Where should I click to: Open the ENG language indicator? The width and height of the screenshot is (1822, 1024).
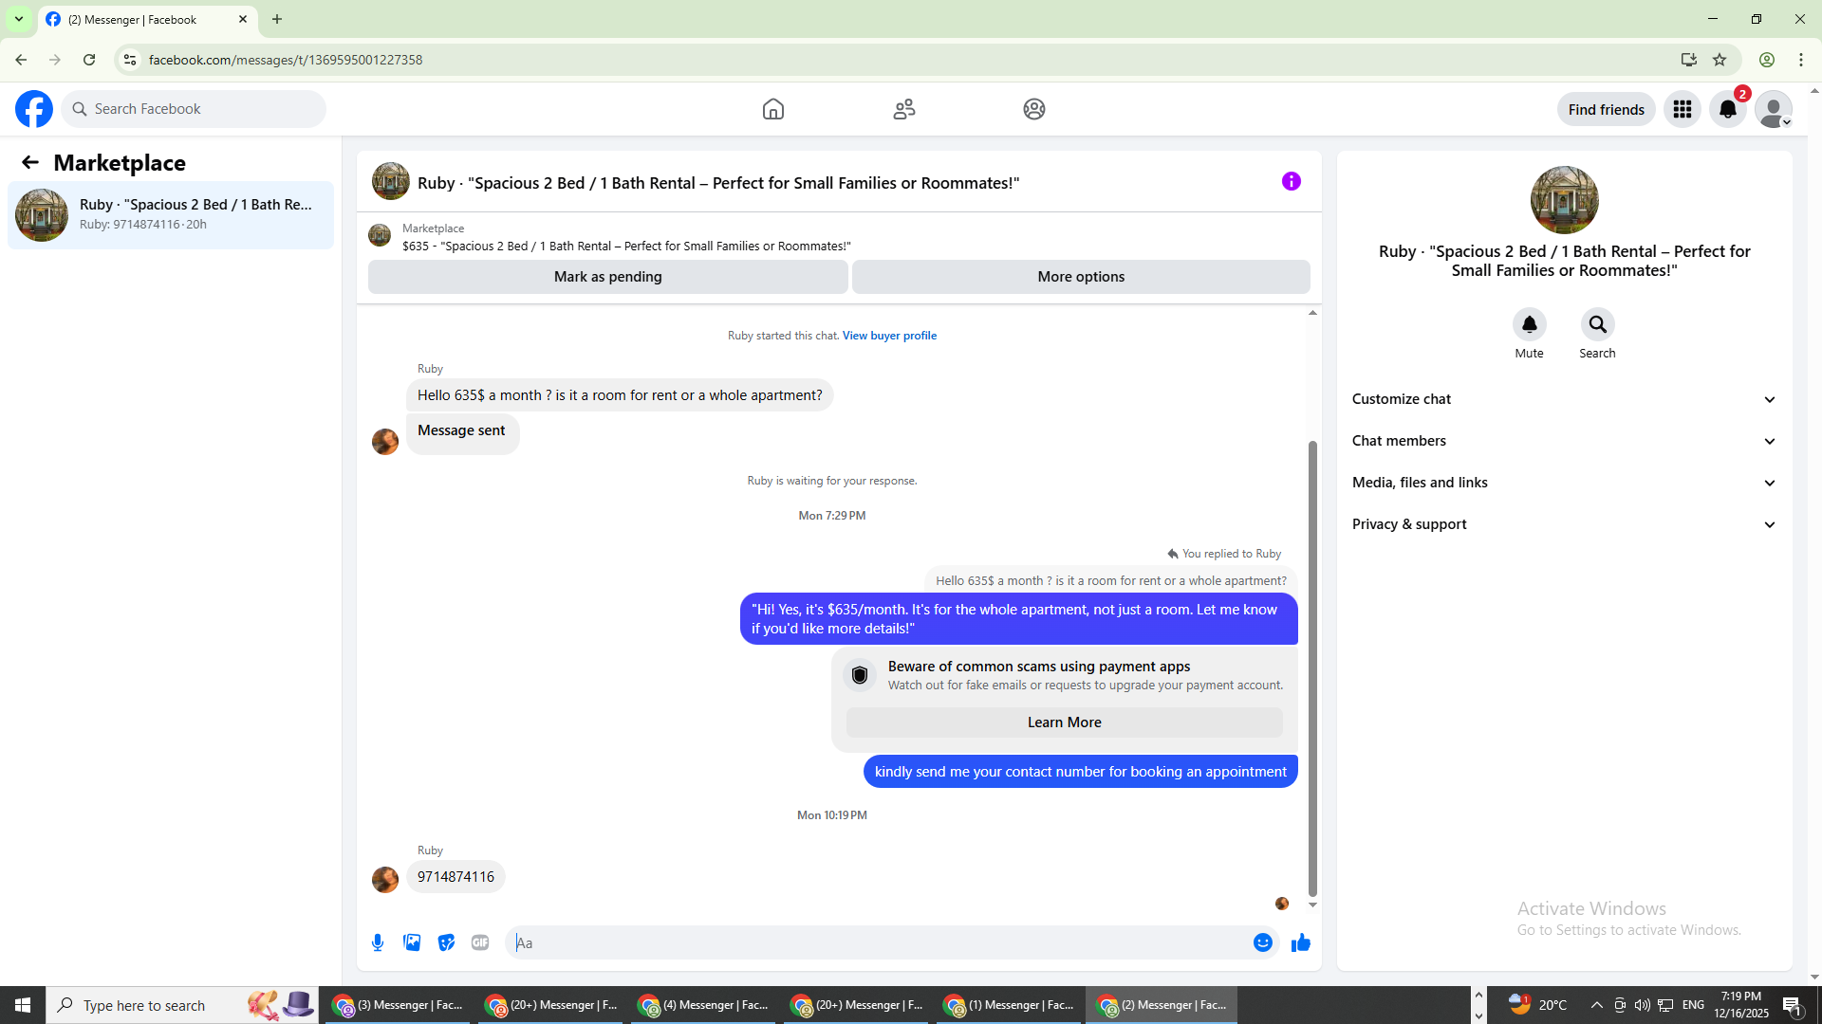(x=1693, y=1005)
